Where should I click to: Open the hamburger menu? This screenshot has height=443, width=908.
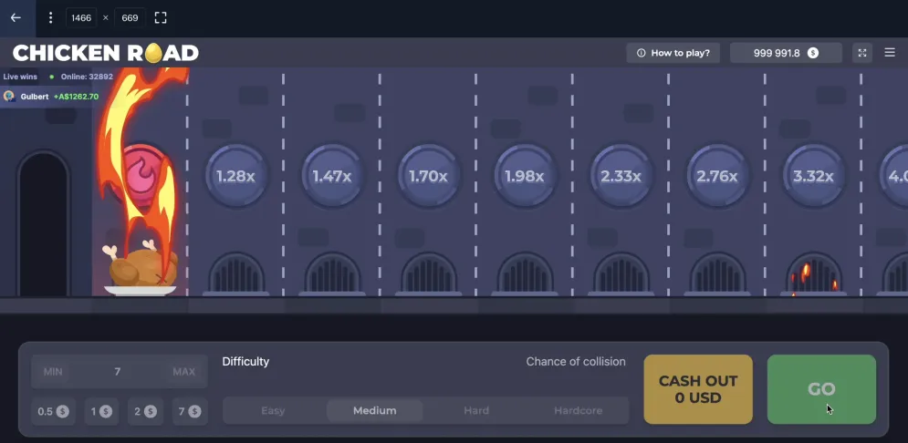(x=890, y=53)
